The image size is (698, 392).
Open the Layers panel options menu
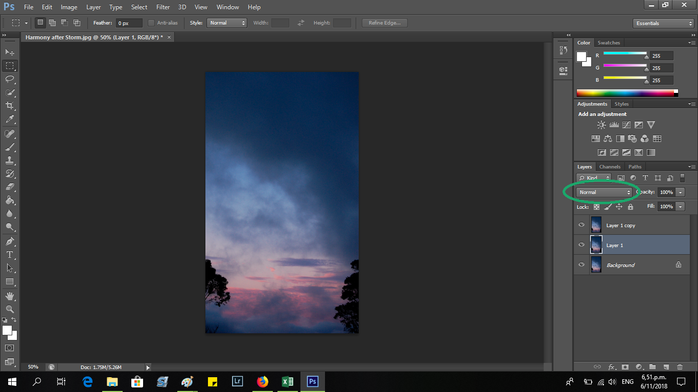[691, 167]
